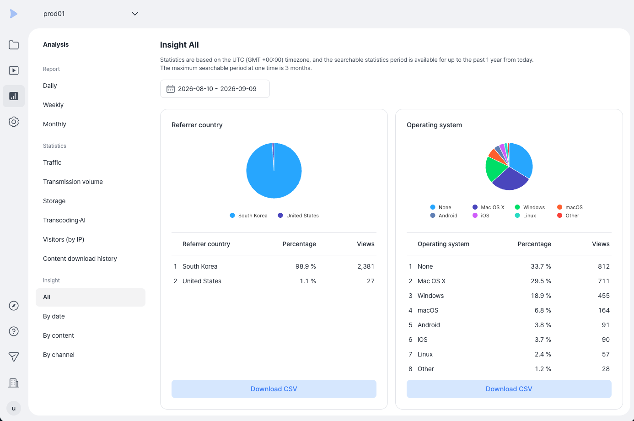634x421 pixels.
Task: Open the help question mark icon
Action: click(x=14, y=331)
